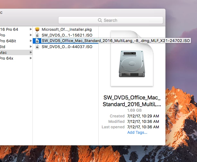Click the Finder Search field

(111, 20)
